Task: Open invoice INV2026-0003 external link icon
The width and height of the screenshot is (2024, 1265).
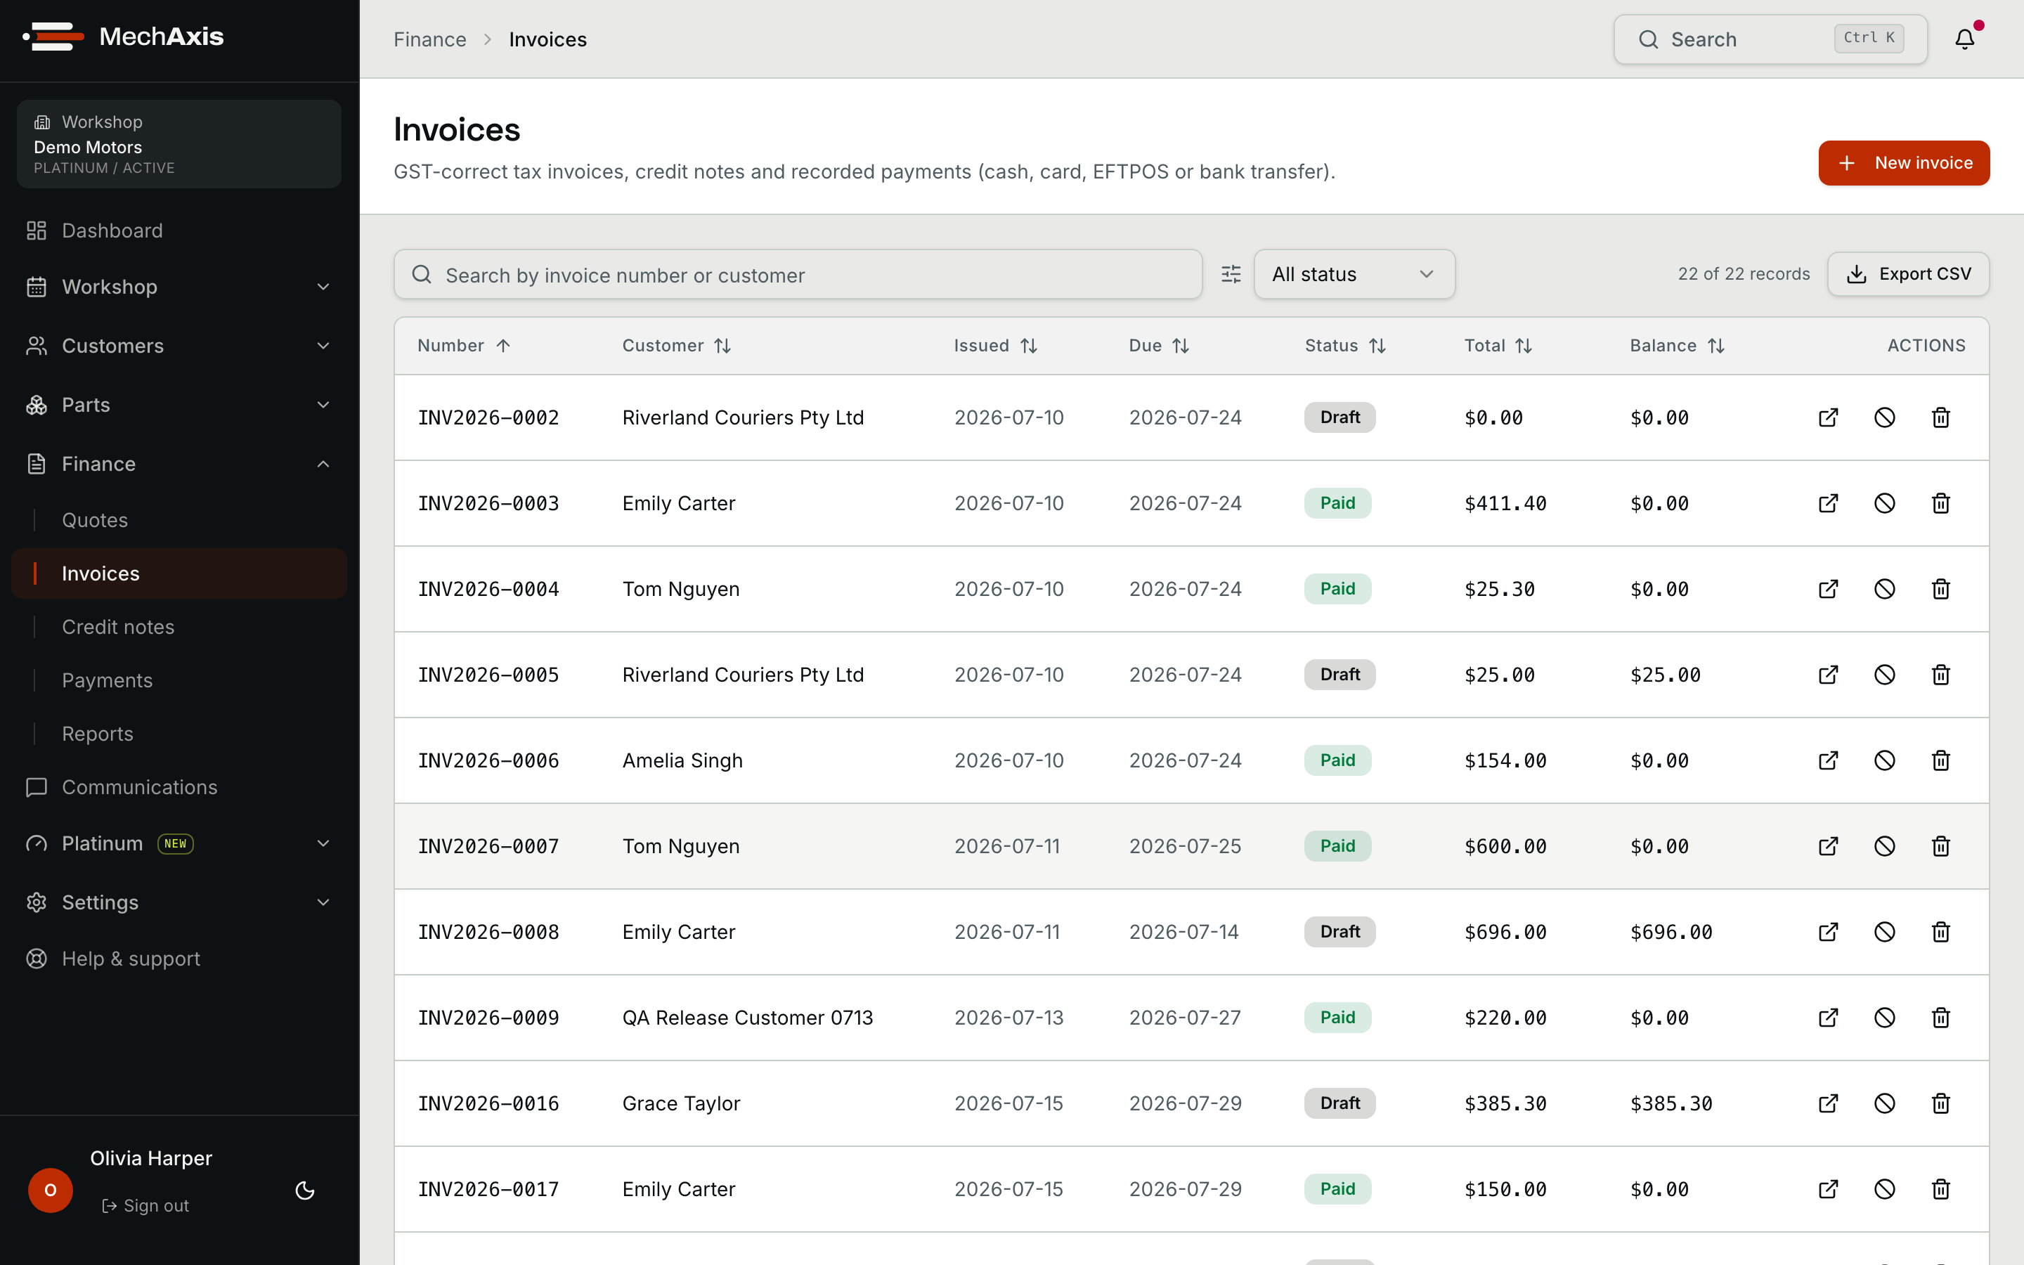Action: point(1829,502)
